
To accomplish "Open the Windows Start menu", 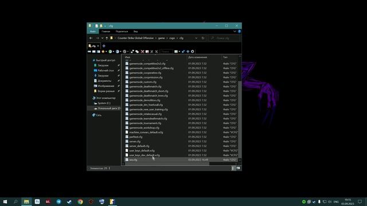I will (5, 201).
